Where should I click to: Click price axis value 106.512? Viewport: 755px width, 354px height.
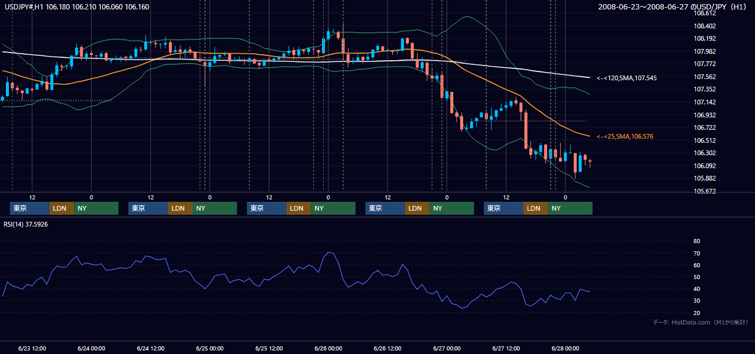(x=705, y=140)
